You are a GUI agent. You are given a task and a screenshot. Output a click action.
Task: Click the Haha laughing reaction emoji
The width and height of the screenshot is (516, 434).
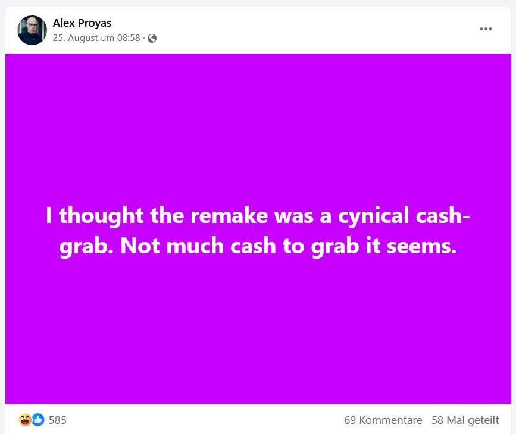click(25, 420)
